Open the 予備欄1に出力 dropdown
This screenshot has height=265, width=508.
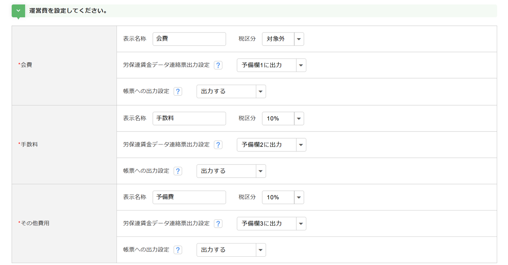[271, 65]
